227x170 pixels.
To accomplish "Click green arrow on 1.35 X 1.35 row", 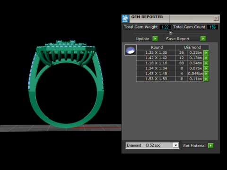I will pyautogui.click(x=206, y=52).
